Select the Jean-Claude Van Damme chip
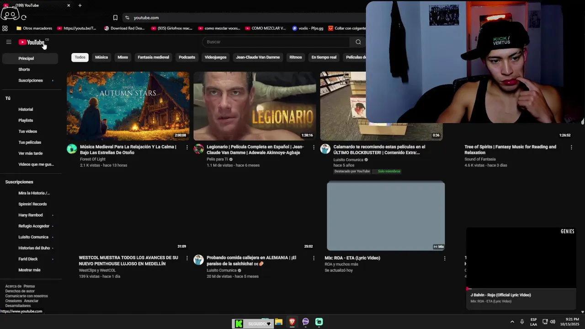Screen dimensions: 585x329 (x=258, y=57)
